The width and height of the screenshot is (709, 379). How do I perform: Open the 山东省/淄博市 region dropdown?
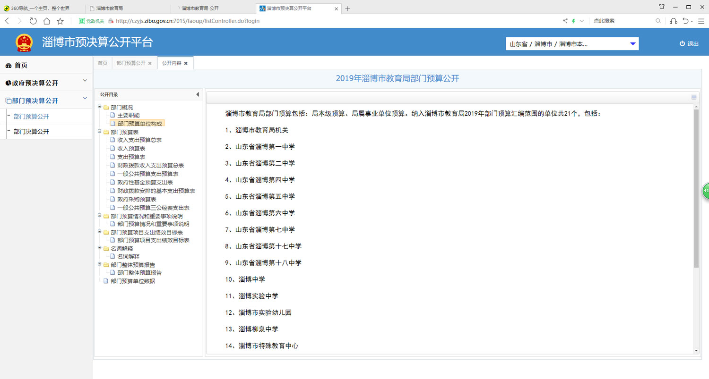[x=572, y=44]
